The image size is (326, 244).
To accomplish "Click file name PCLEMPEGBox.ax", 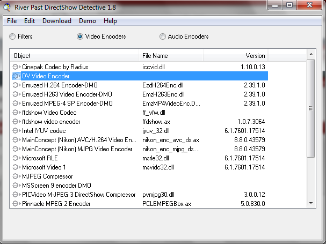I will pyautogui.click(x=166, y=204).
